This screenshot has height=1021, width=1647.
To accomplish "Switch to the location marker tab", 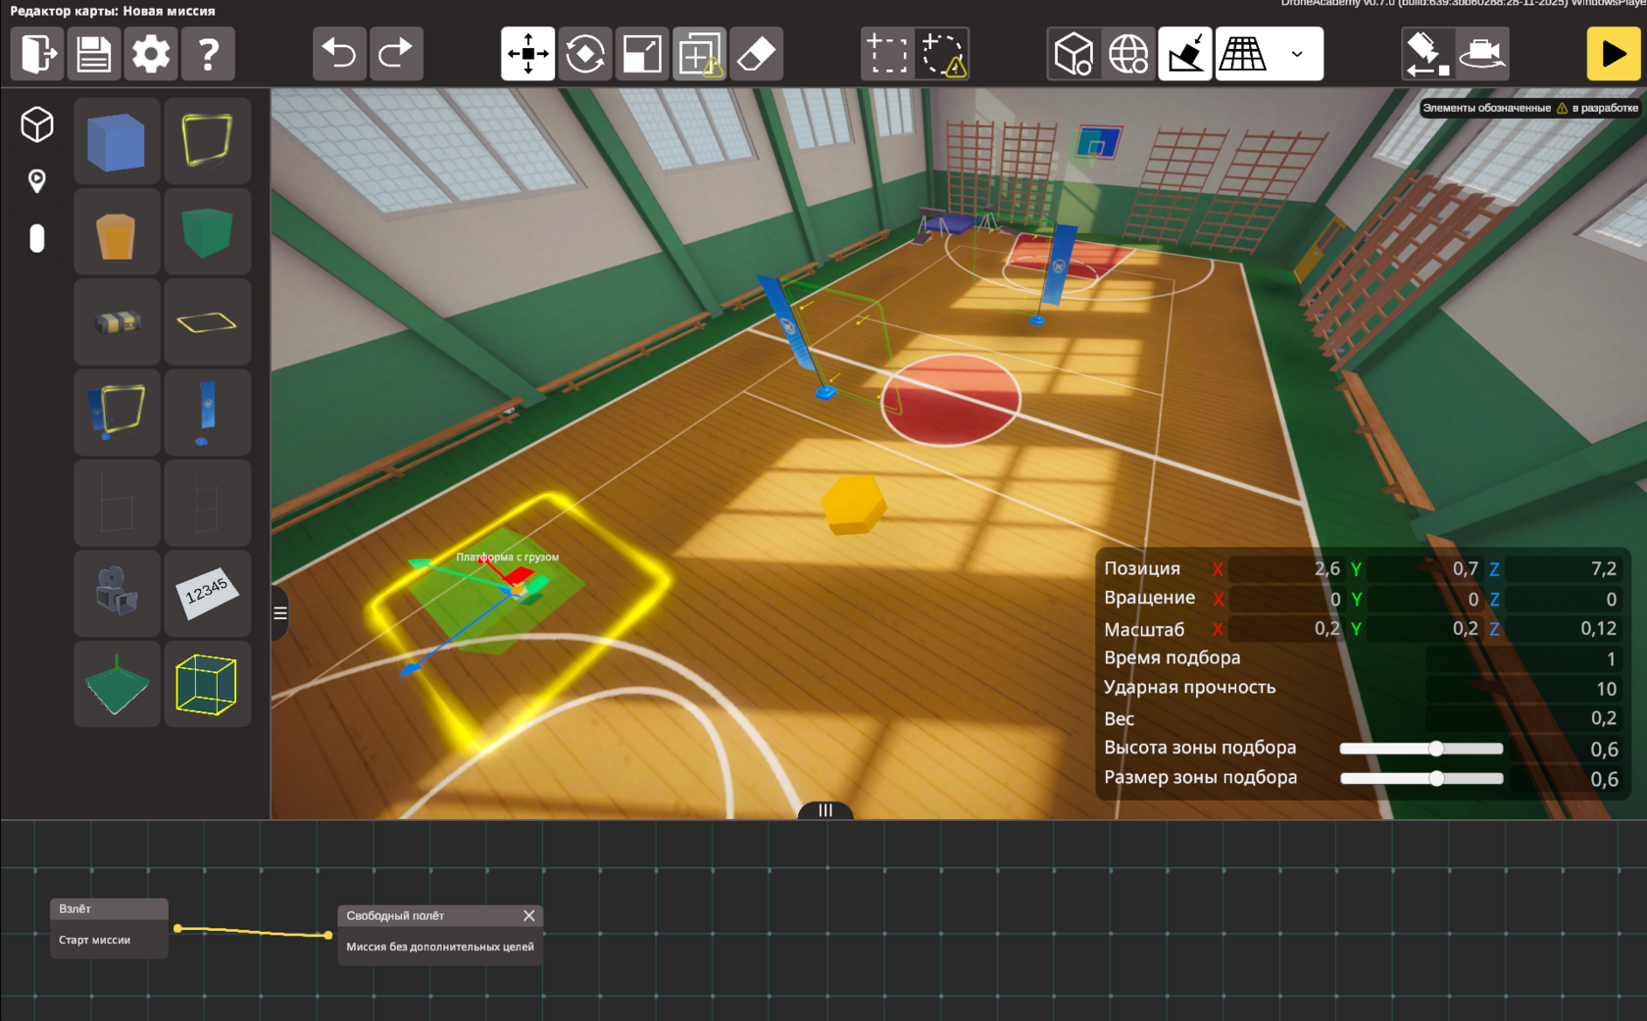I will tap(37, 181).
